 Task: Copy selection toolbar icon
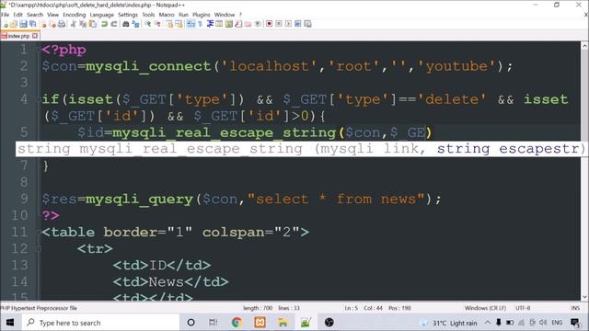[83, 24]
